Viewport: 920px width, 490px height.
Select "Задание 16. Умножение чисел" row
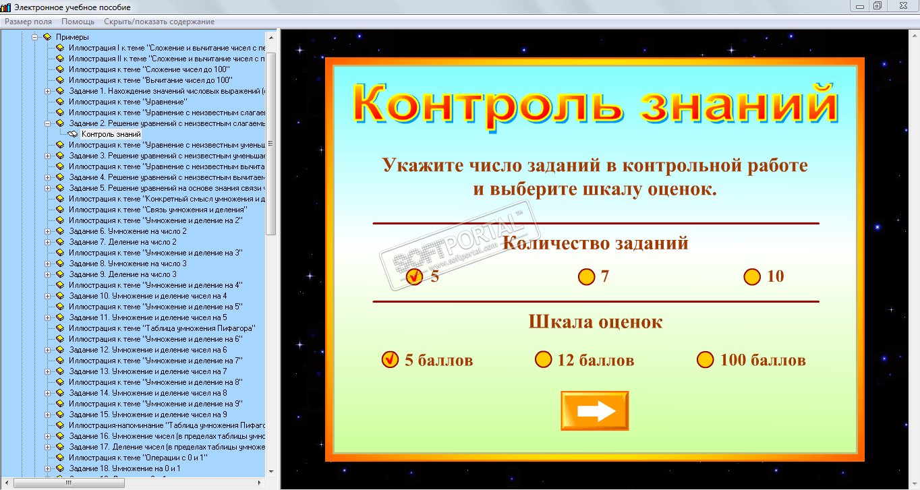click(x=167, y=436)
